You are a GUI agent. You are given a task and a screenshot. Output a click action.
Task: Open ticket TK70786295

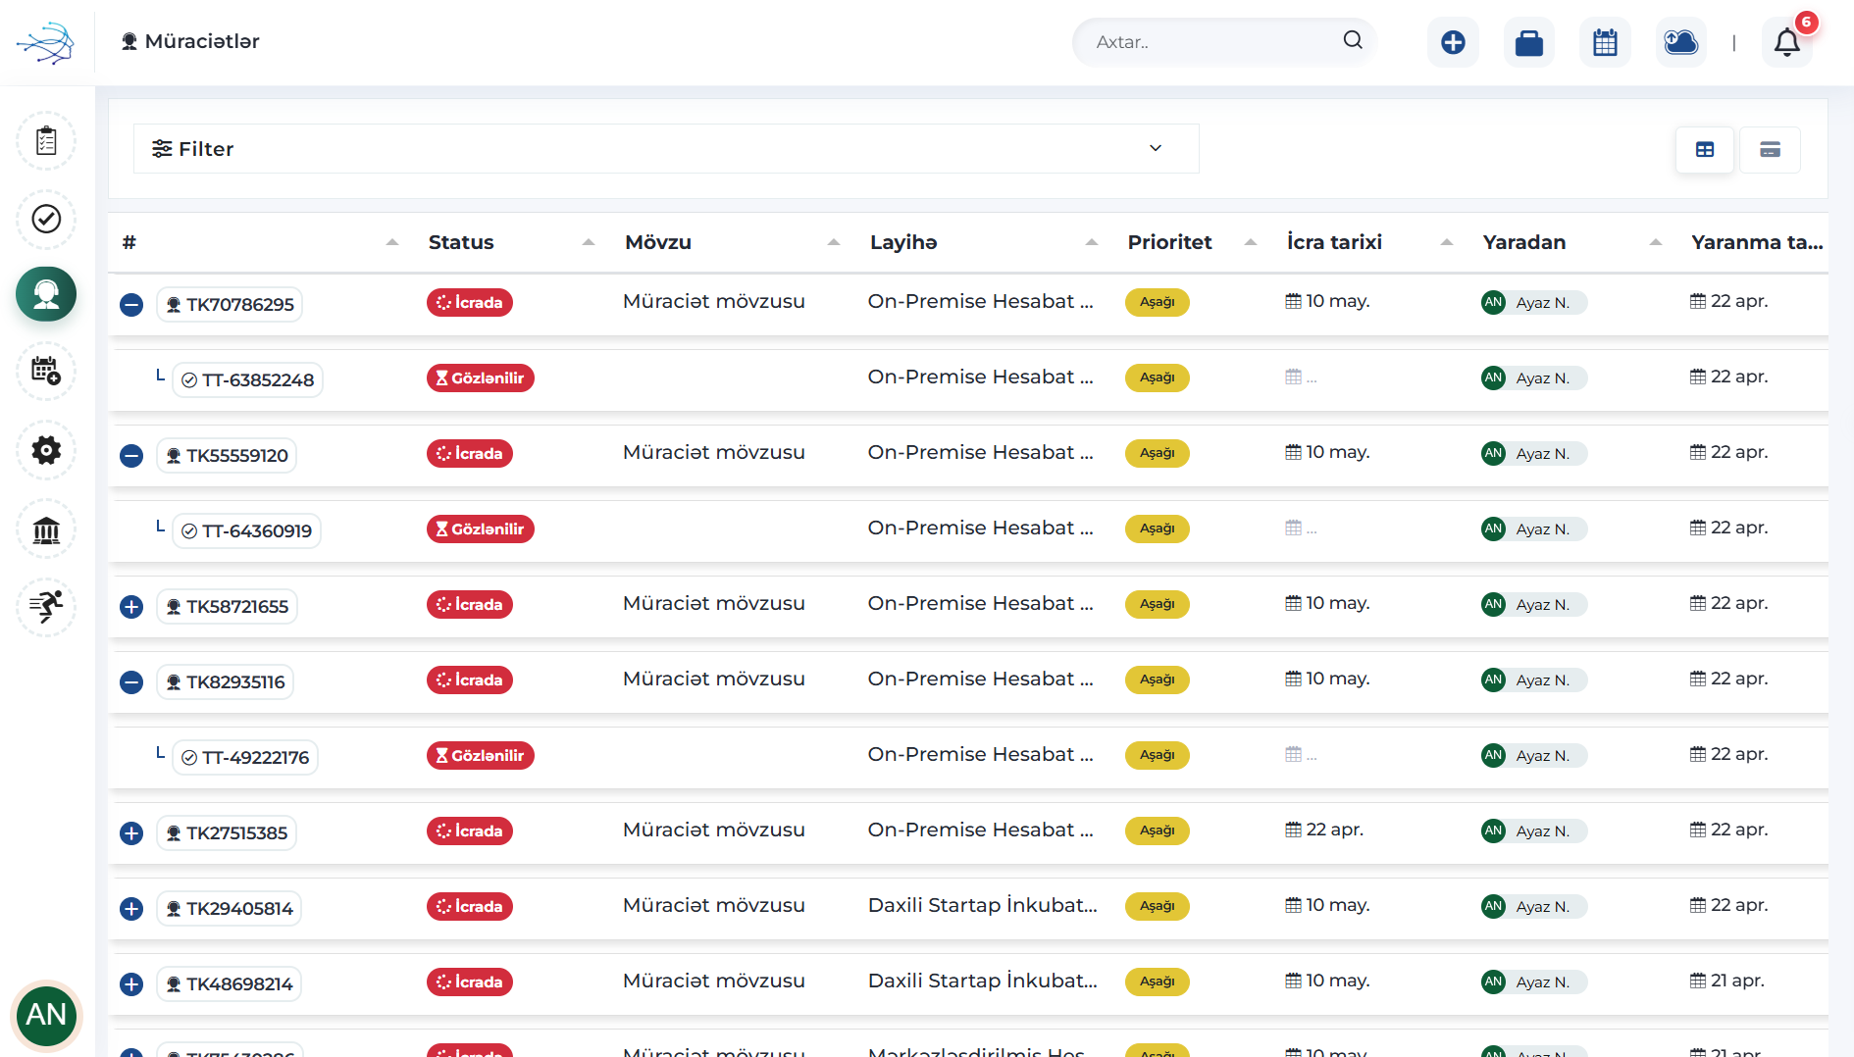pyautogui.click(x=230, y=305)
